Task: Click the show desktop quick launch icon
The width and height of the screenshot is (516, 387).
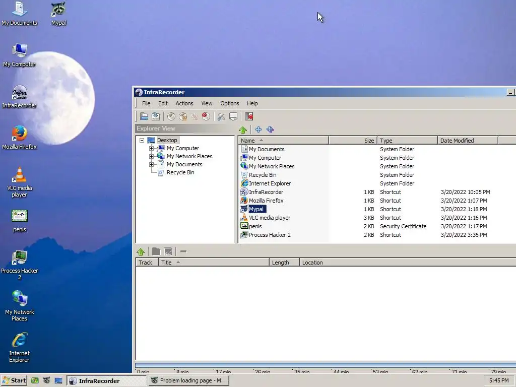Action: pos(58,380)
